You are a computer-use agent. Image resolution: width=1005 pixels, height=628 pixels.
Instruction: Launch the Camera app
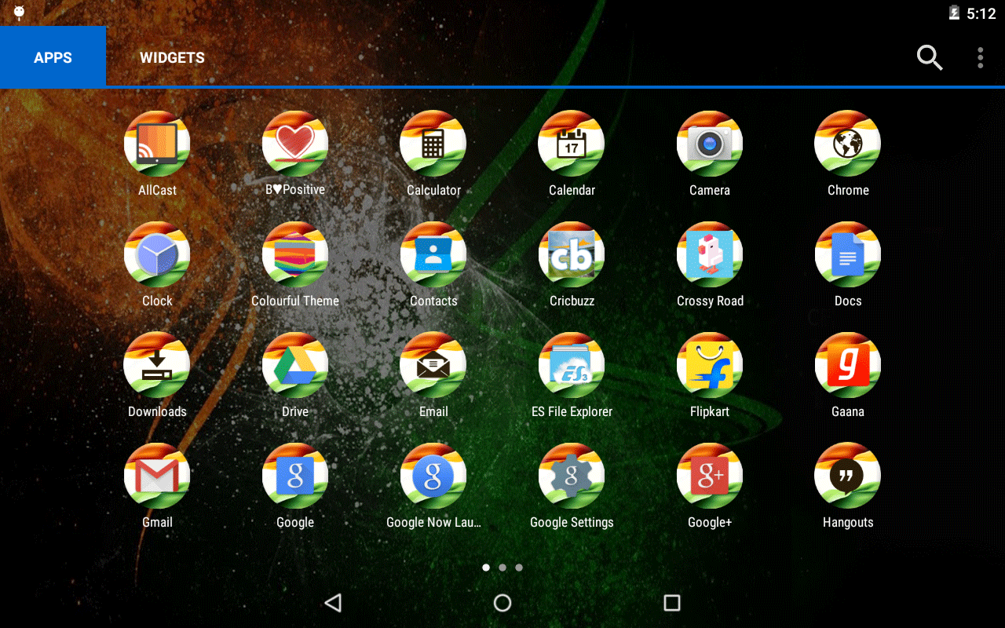tap(710, 144)
